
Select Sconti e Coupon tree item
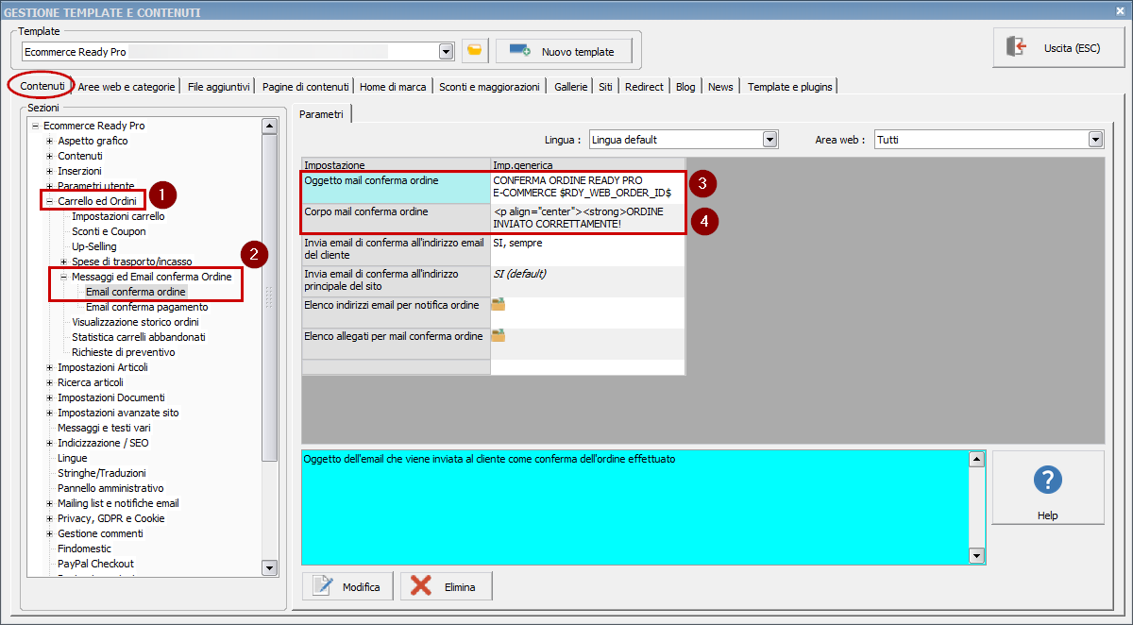pos(109,231)
